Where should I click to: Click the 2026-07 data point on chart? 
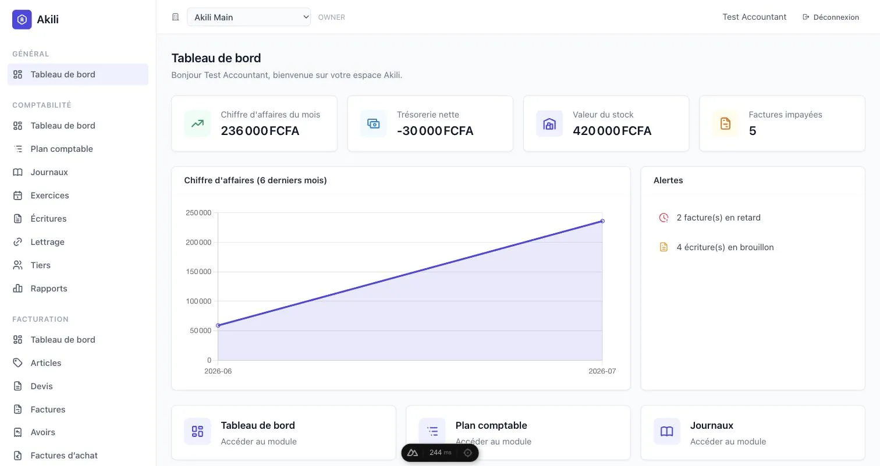point(602,221)
